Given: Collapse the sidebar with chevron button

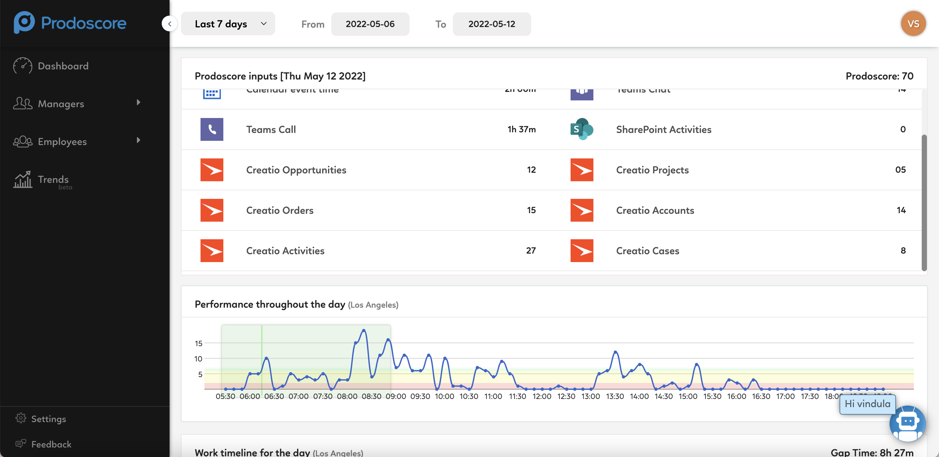Looking at the screenshot, I should (170, 24).
